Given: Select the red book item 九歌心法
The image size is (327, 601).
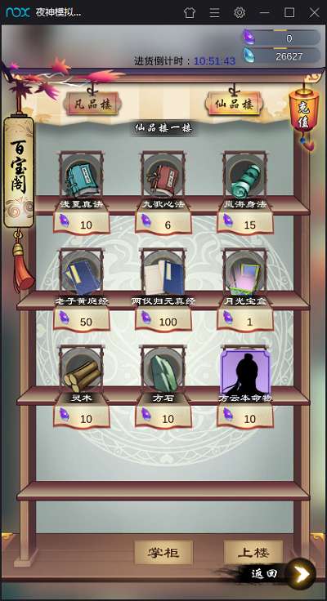Looking at the screenshot, I should (163, 176).
